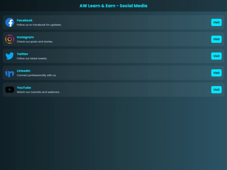Image resolution: width=227 pixels, height=170 pixels.
Task: Tap Visit in the Twitter row
Action: click(x=216, y=56)
